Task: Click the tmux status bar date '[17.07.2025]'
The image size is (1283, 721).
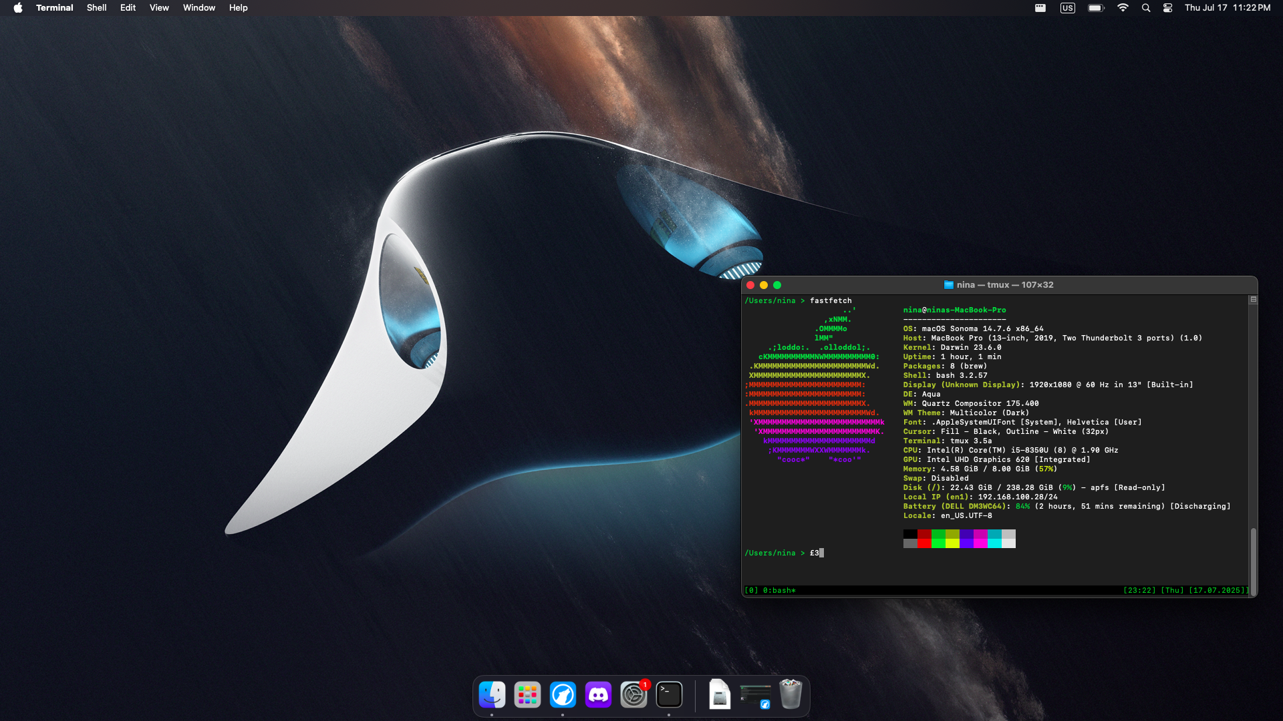Action: pos(1219,591)
